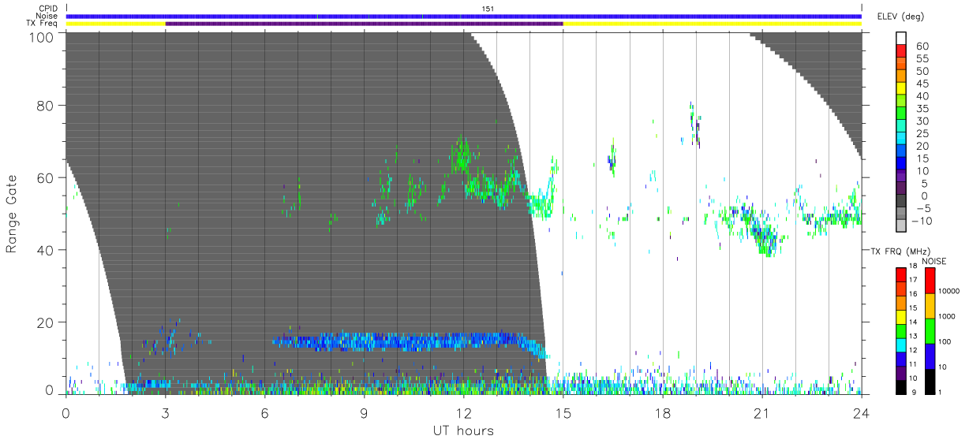This screenshot has width=969, height=447.
Task: Click the Noise row label
Action: pyautogui.click(x=48, y=16)
